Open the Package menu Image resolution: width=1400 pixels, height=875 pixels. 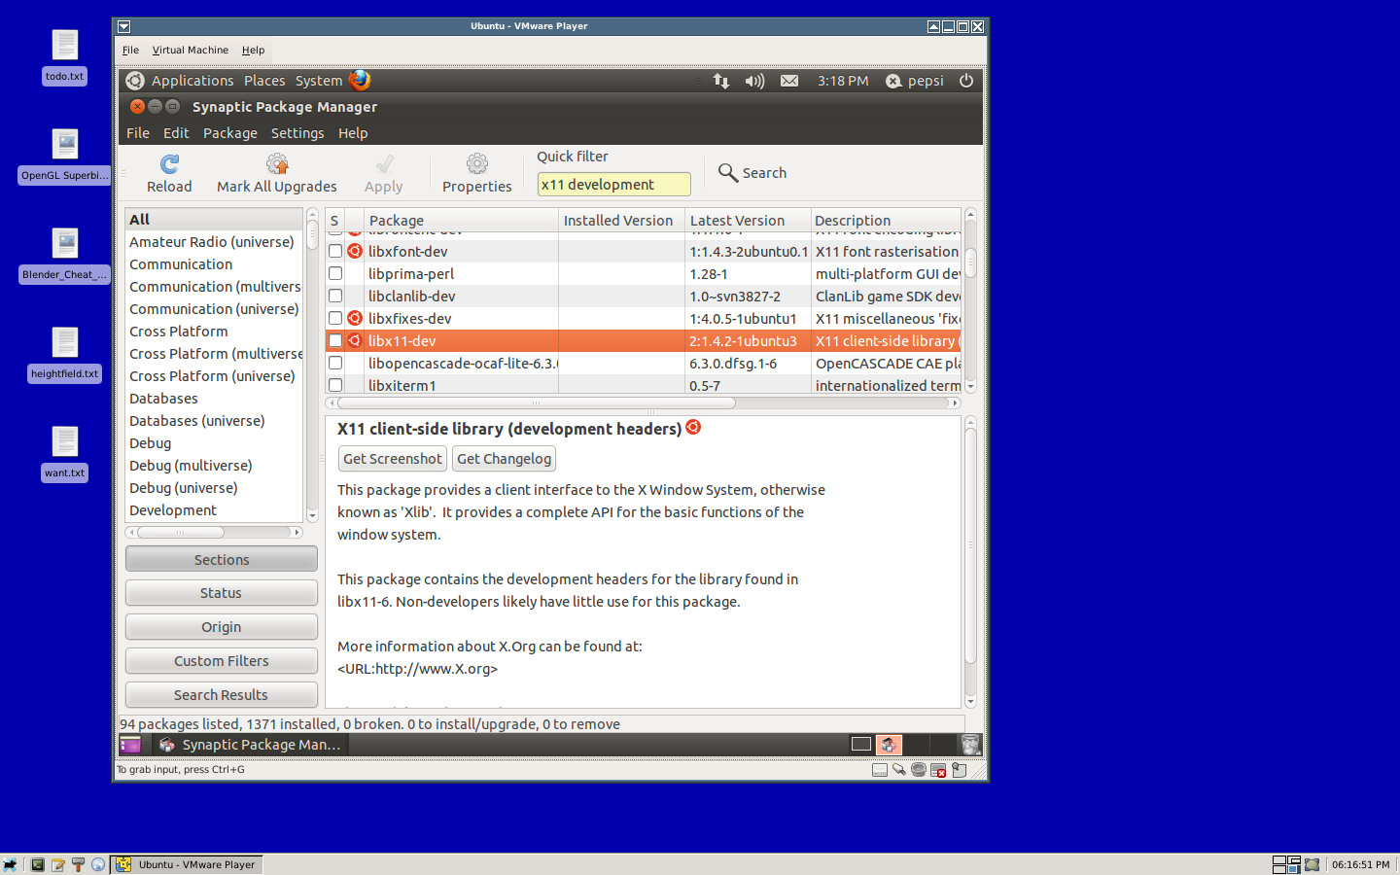229,133
